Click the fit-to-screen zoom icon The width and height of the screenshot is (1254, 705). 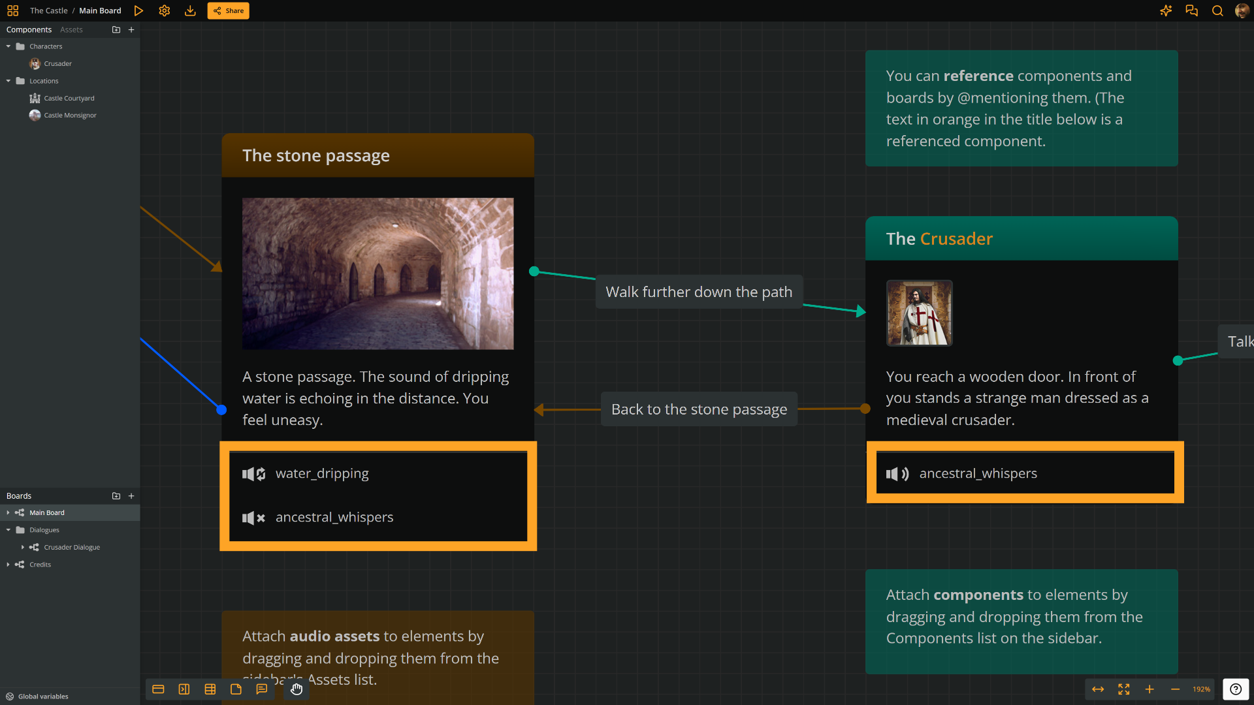pos(1124,689)
